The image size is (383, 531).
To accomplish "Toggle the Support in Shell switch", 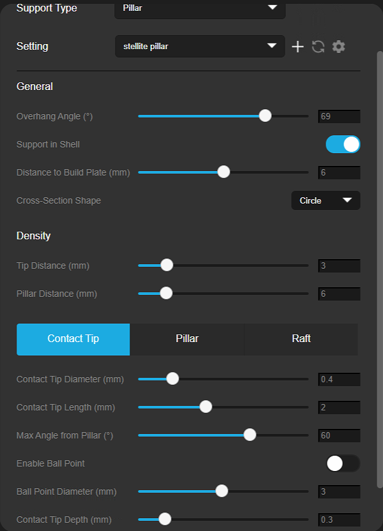I will (x=343, y=144).
